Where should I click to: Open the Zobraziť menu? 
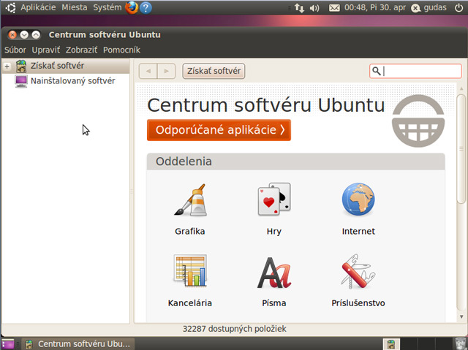(81, 50)
